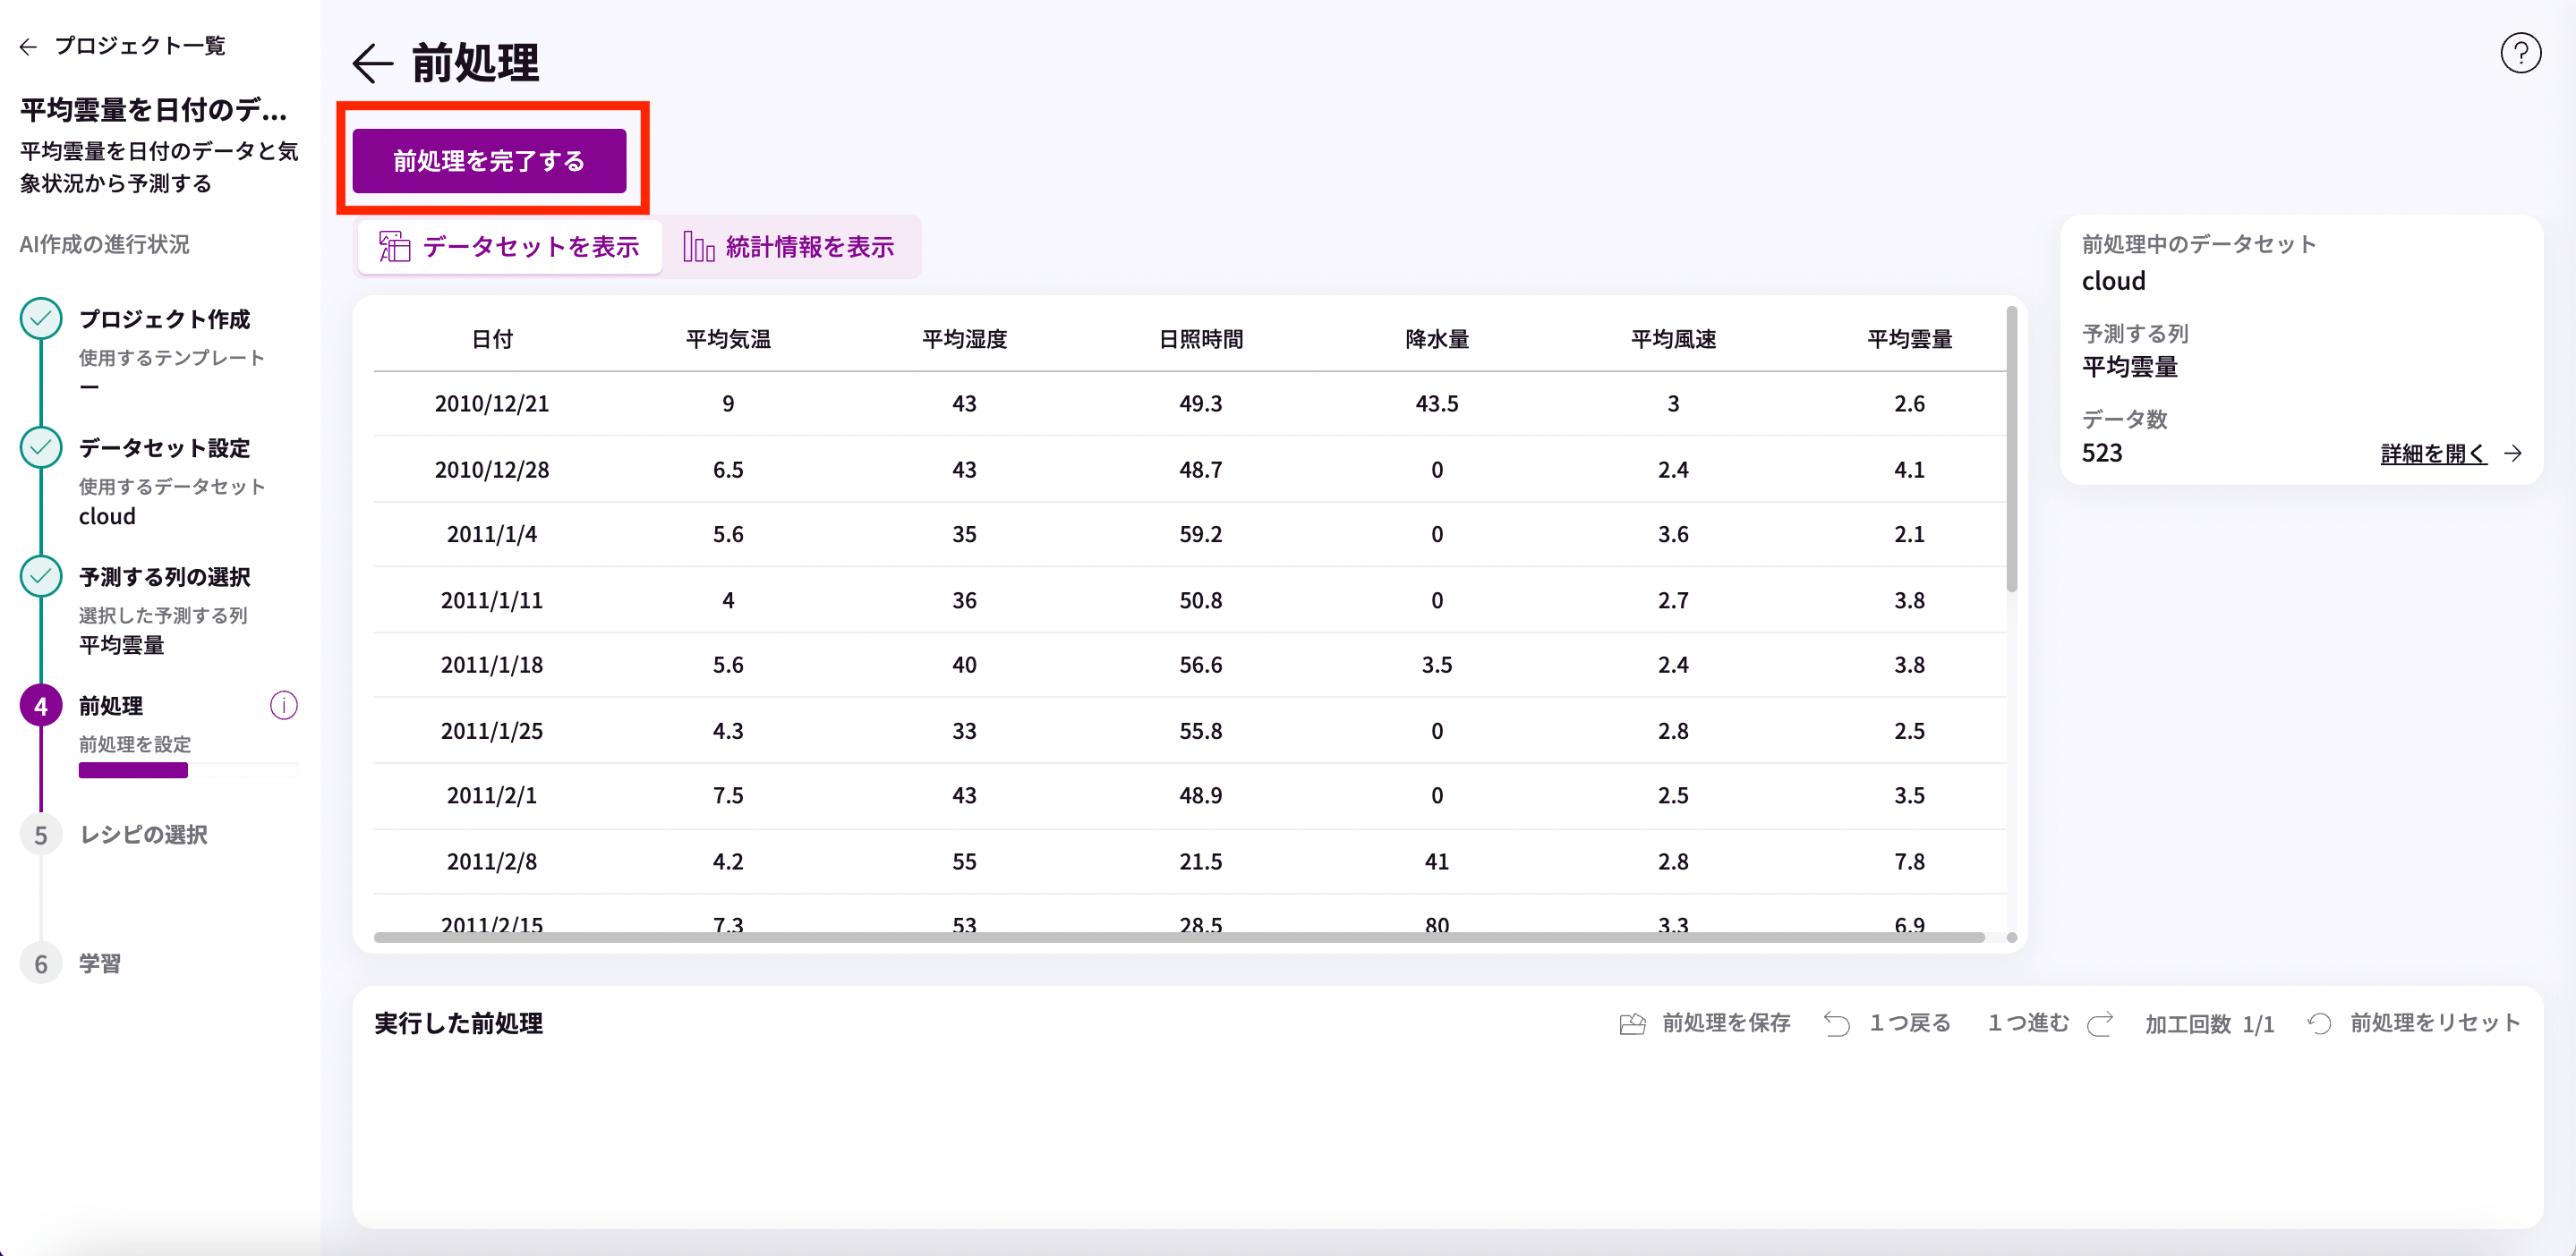2576x1256 pixels.
Task: Click the 49.3 sunshine value cell
Action: click(1200, 403)
